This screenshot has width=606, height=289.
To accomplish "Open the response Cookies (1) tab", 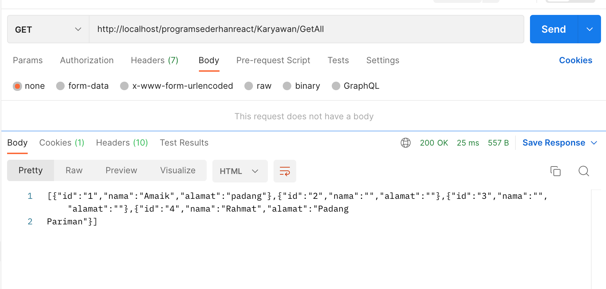I will (x=62, y=143).
